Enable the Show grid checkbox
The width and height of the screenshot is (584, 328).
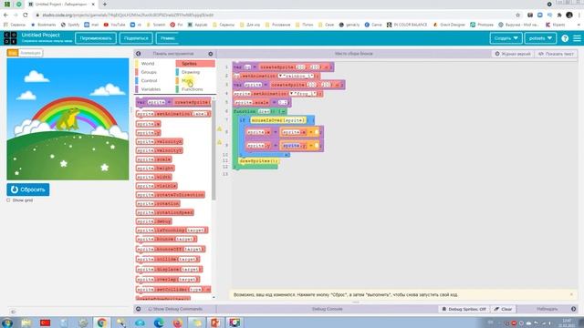(x=8, y=200)
